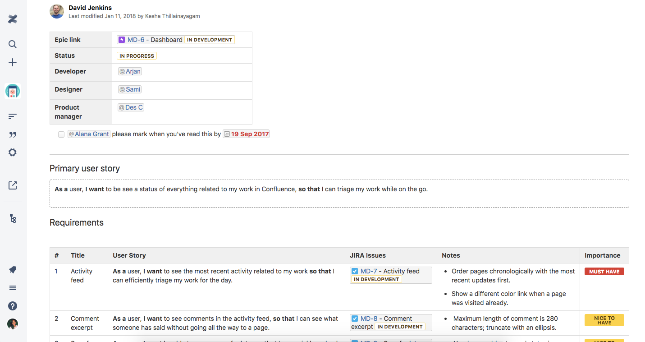The image size is (645, 342).
Task: Open the hamburger menu icon in sidebar
Action: [13, 288]
